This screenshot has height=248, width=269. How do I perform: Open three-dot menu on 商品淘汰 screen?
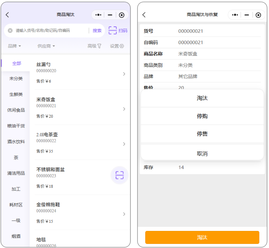(x=98, y=15)
